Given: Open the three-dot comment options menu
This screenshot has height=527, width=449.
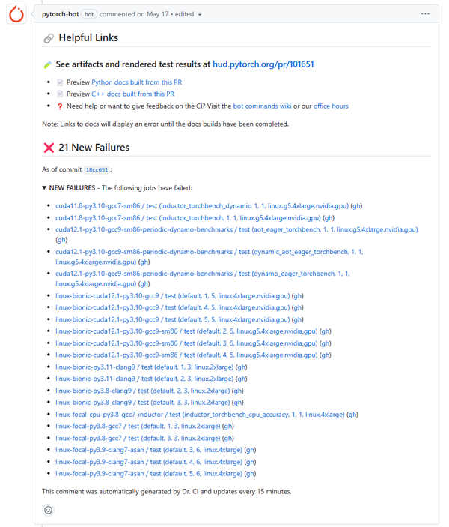Looking at the screenshot, I should point(425,14).
